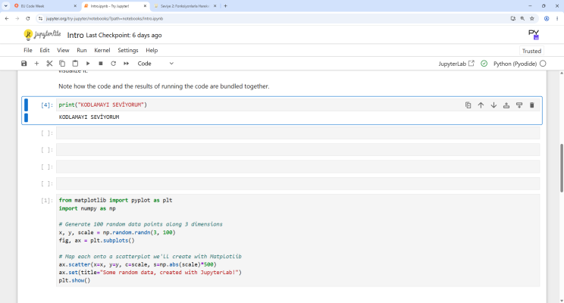Click the JupyterLite logo

click(42, 35)
